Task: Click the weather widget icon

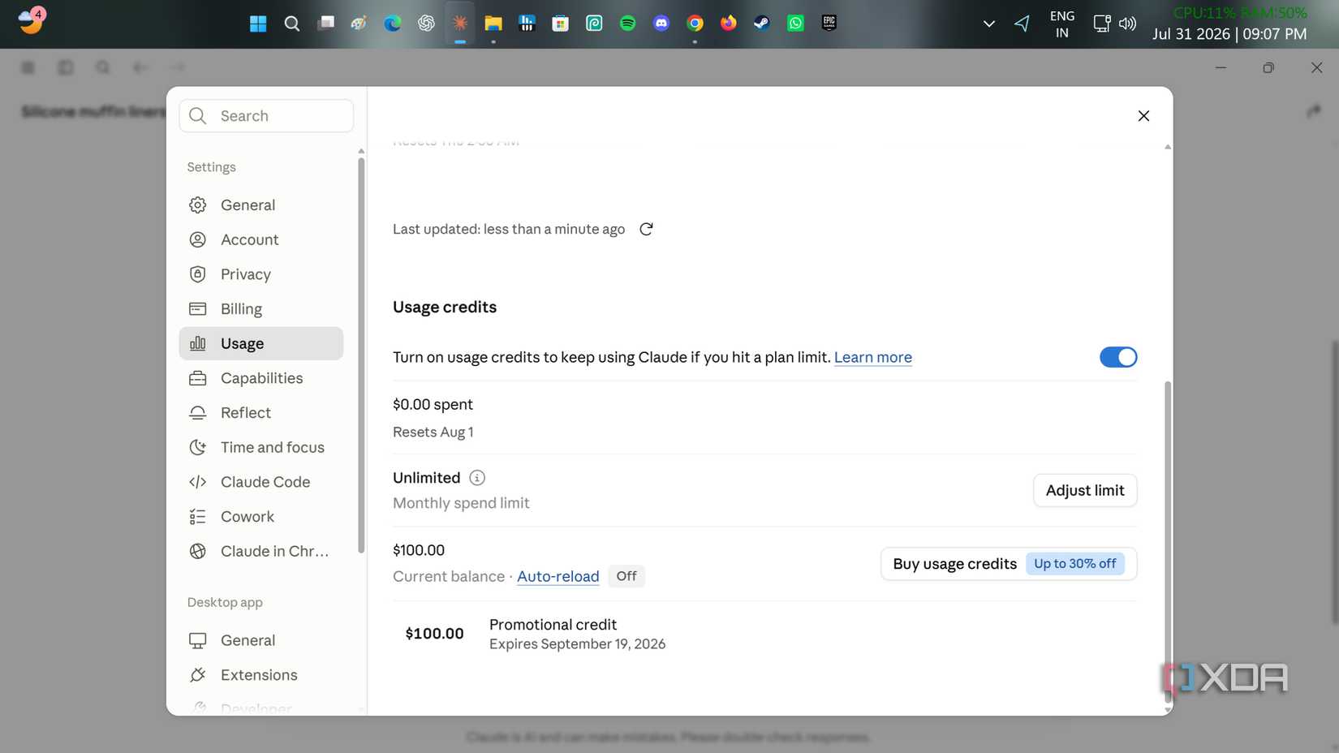Action: pyautogui.click(x=31, y=20)
